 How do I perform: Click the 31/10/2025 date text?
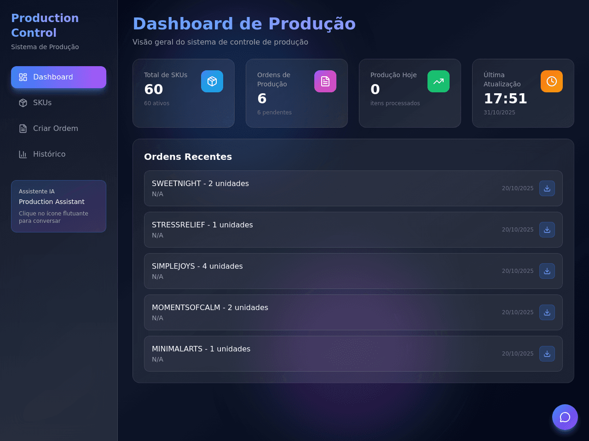(x=499, y=113)
